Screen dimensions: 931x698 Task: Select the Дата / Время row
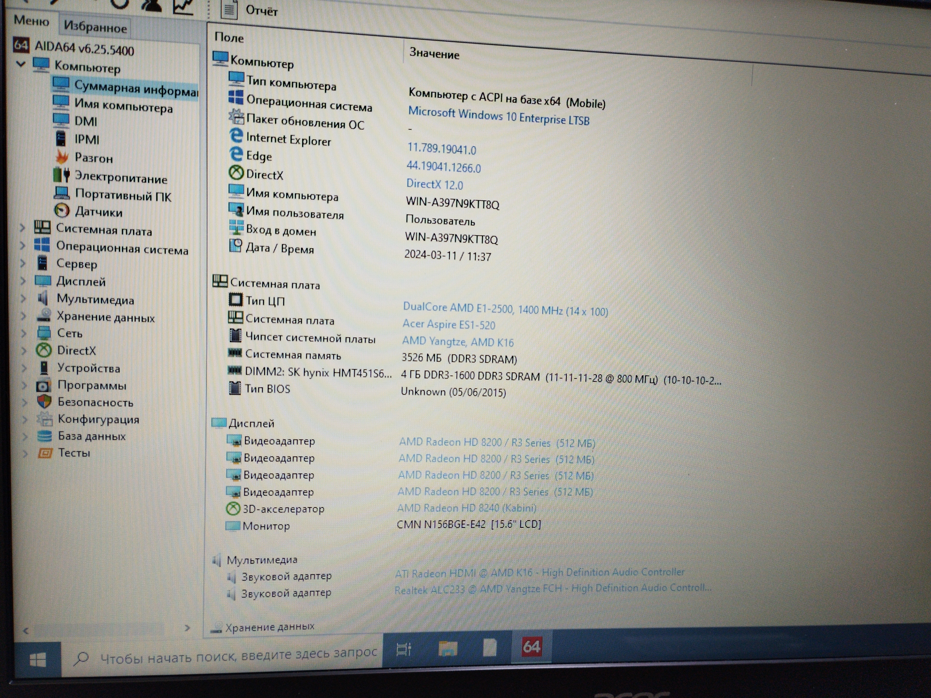tap(279, 248)
